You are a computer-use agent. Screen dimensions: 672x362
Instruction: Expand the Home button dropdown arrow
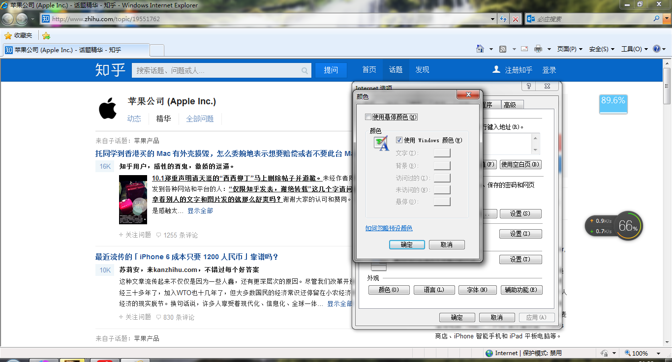tap(491, 49)
